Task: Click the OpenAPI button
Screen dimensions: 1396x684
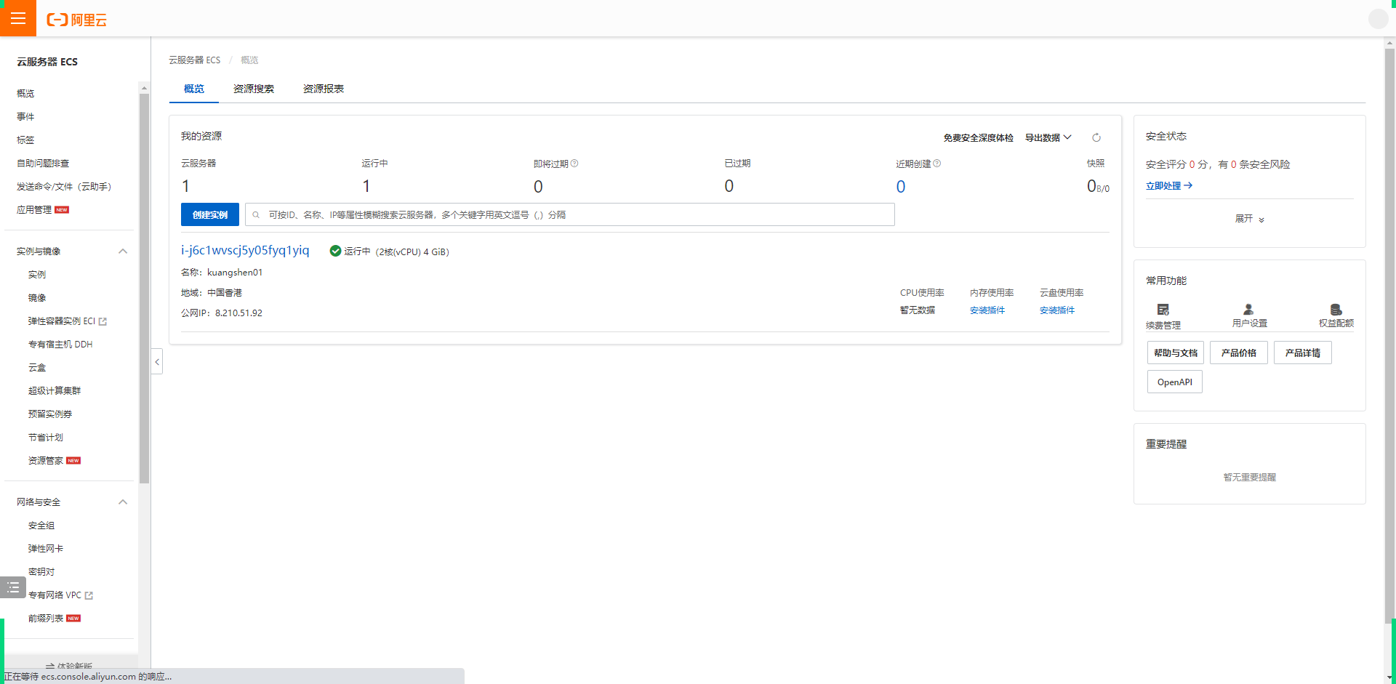Action: (1175, 382)
